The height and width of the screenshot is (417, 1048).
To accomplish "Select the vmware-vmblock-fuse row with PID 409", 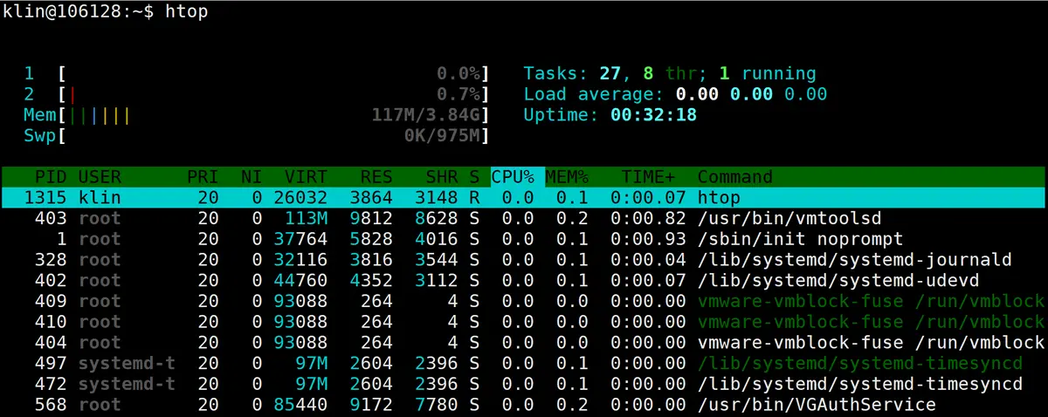I will [523, 302].
